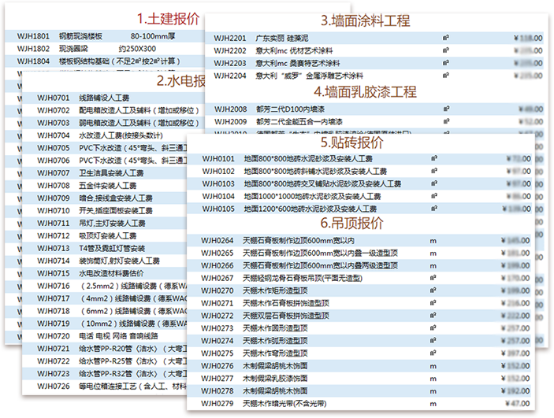Click item "天棚木作暗光带(不含光带)"
Screen dimensions: 554x418
pyautogui.click(x=284, y=404)
